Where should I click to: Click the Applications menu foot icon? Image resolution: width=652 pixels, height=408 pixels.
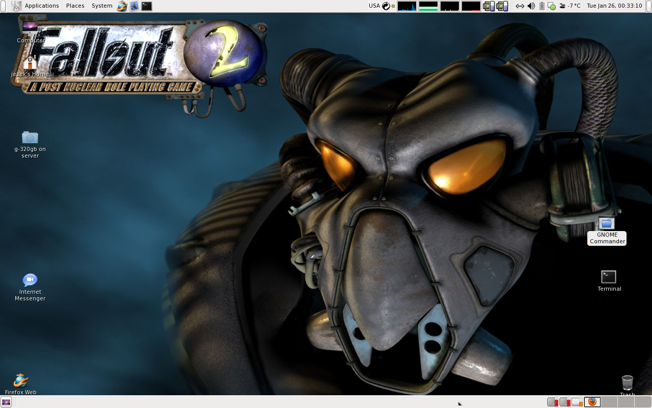pyautogui.click(x=16, y=6)
